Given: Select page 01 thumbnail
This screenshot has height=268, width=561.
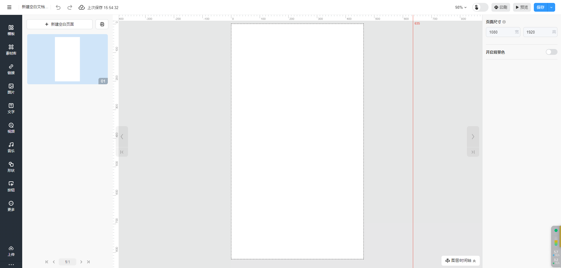Looking at the screenshot, I should 67,59.
